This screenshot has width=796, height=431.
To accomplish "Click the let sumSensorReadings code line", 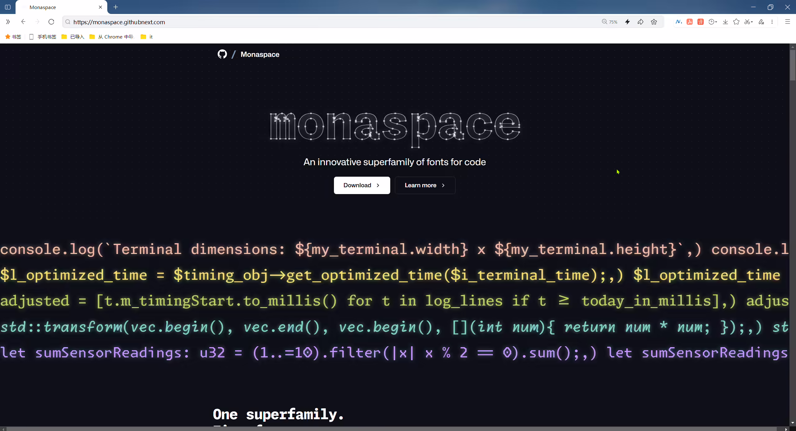I will tap(395, 353).
